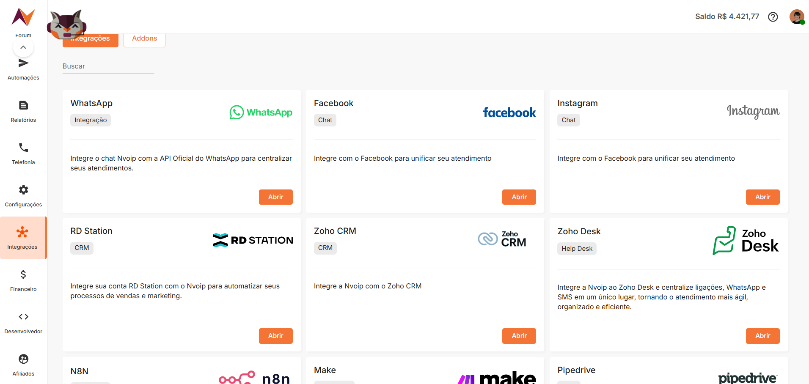Screen dimensions: 809x384
Task: Click Abrir on the Instagram card
Action: coord(762,197)
